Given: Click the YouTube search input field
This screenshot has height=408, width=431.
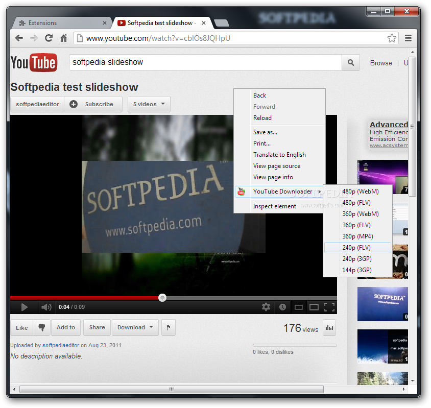Looking at the screenshot, I should [x=205, y=62].
